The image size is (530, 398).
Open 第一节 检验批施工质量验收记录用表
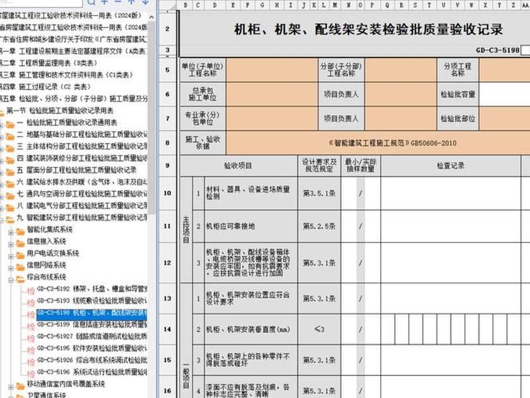[x=60, y=110]
